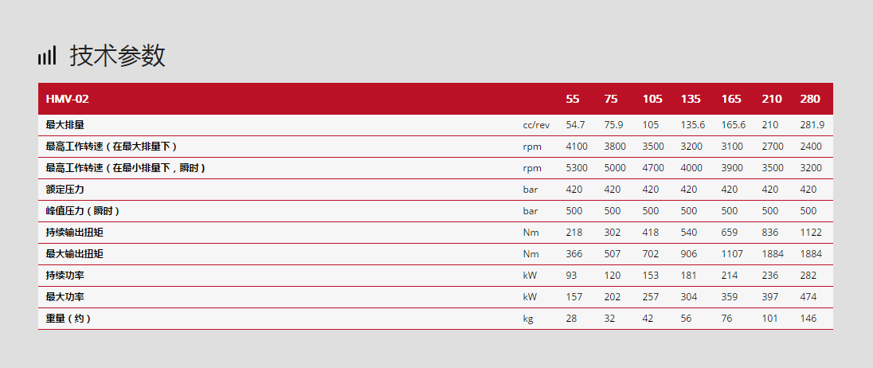Image resolution: width=873 pixels, height=368 pixels.
Task: Click the 1122 continuous torque value
Action: [x=810, y=233]
